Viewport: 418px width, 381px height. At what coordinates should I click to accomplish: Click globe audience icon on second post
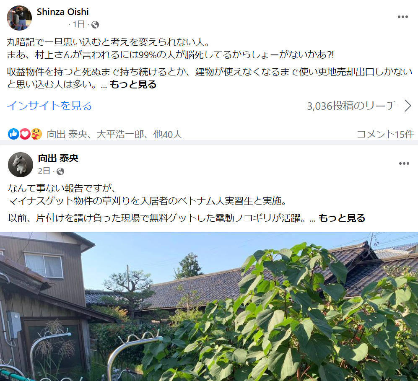(60, 171)
